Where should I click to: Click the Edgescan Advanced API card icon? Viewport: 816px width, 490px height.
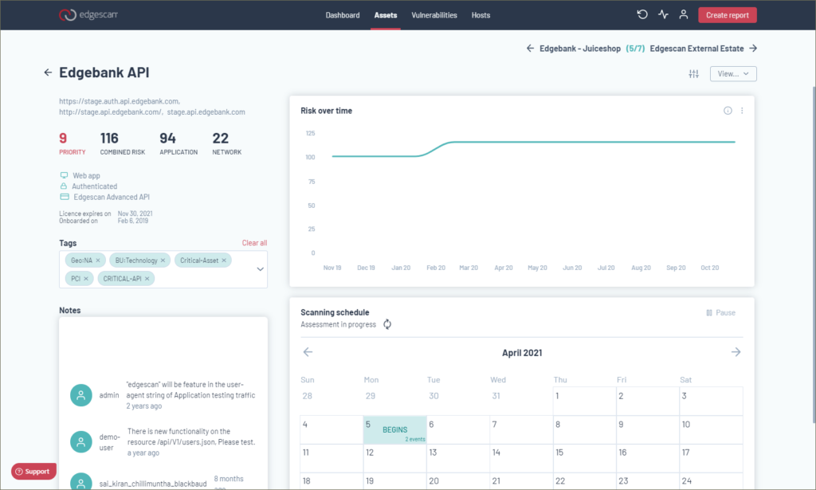(x=65, y=197)
